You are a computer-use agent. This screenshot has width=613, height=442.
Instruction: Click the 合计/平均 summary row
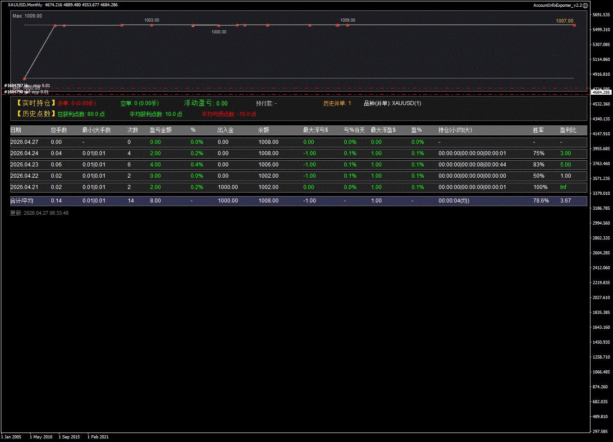(298, 201)
